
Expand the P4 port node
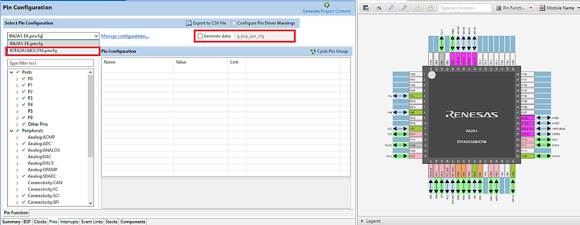(17, 105)
